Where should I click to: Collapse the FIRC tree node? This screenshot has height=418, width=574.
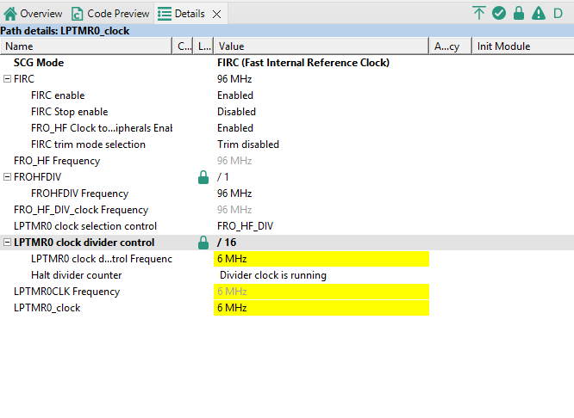[7, 79]
